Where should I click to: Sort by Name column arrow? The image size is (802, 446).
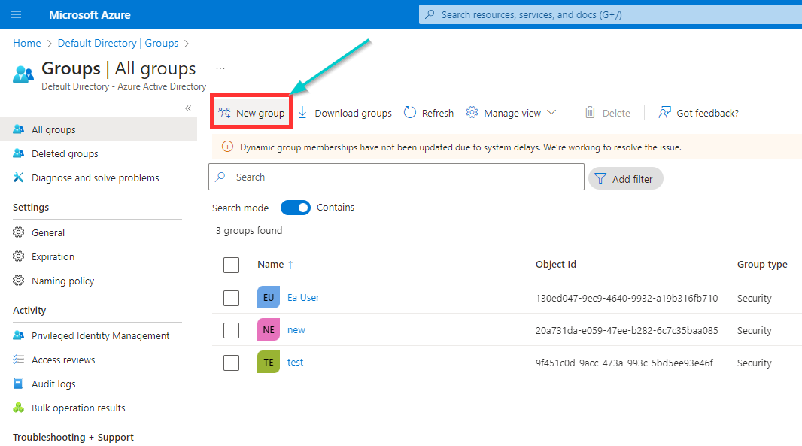coord(290,265)
